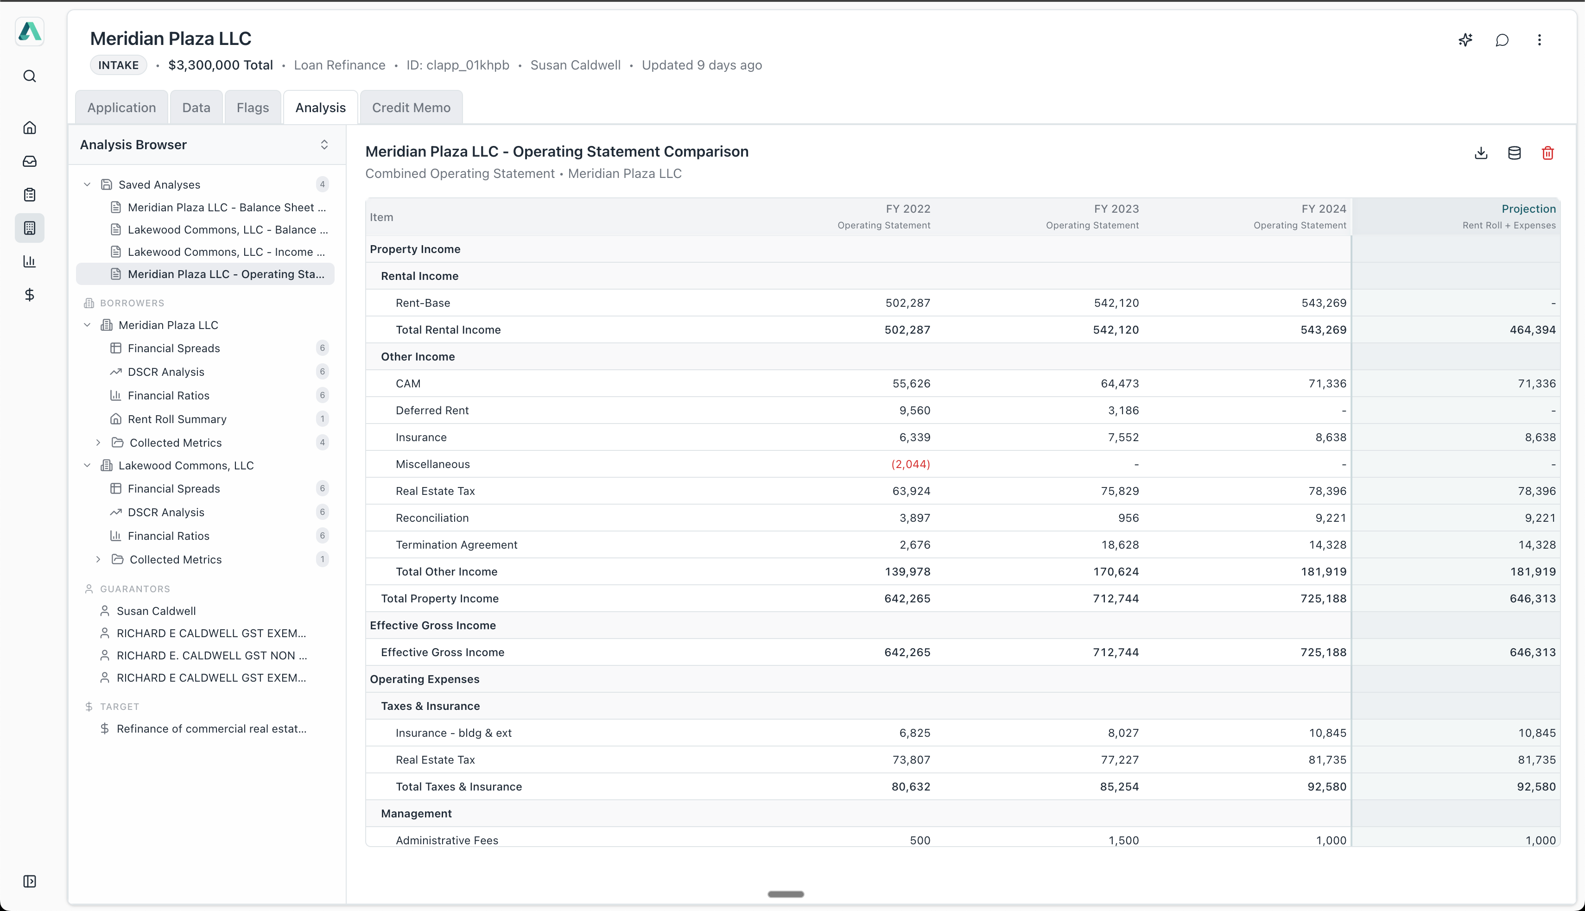This screenshot has height=911, width=1585.
Task: Open the inbox icon in sidebar
Action: (x=29, y=161)
